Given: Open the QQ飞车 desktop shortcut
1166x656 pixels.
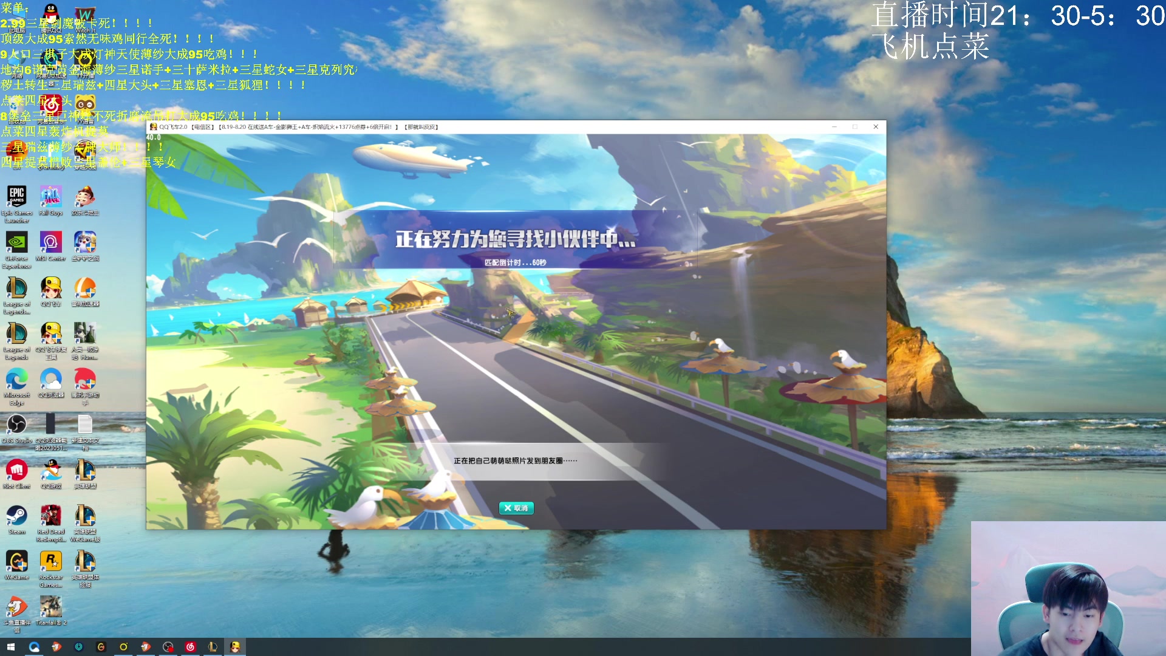Looking at the screenshot, I should point(51,292).
